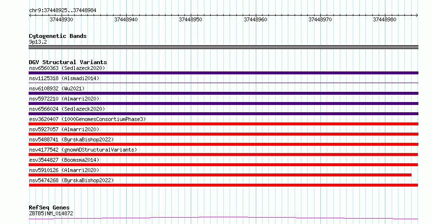Click ruler position 37448950
The width and height of the screenshot is (432, 224).
191,19
